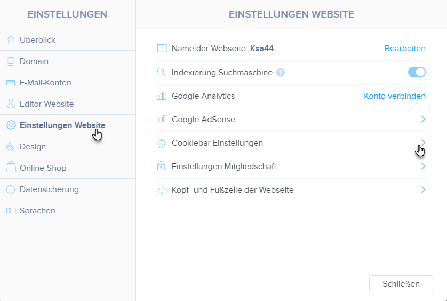Click Konto verbinden for Google Analytics
This screenshot has width=447, height=301.
tap(394, 96)
